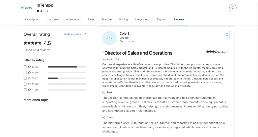Click the August 4, 2026 date

coord(111,59)
